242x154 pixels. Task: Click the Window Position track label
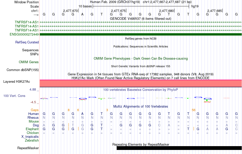tap(26, 2)
